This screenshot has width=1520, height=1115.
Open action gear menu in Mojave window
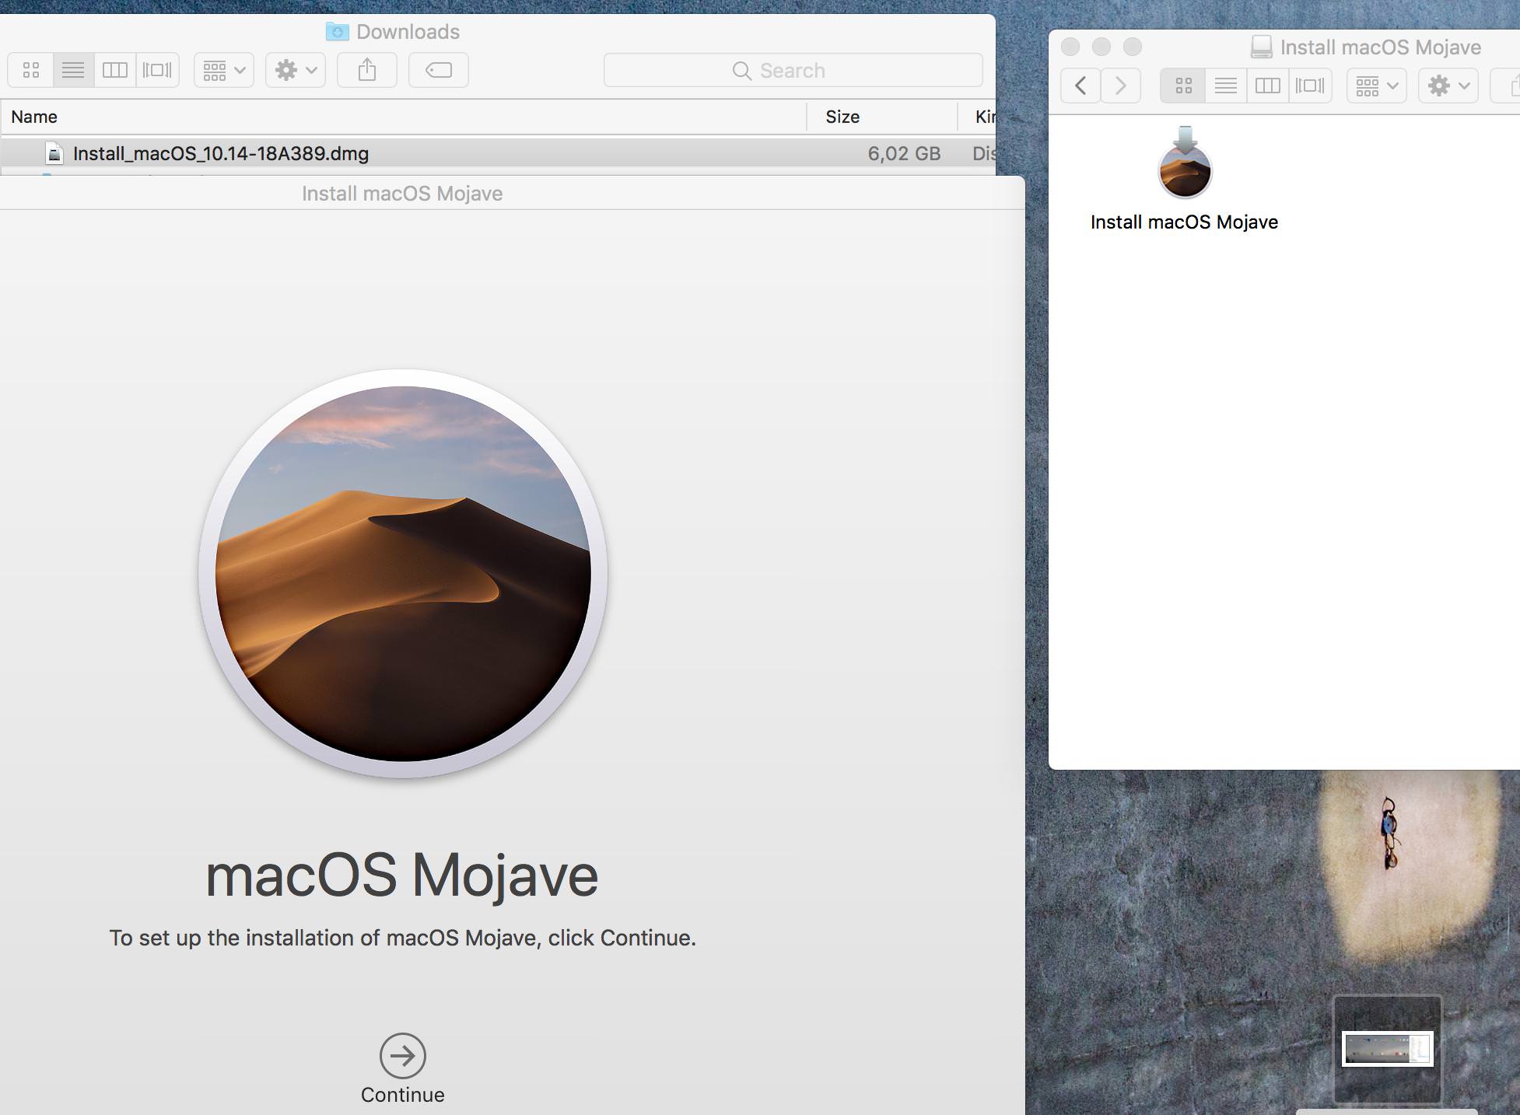click(x=1448, y=86)
